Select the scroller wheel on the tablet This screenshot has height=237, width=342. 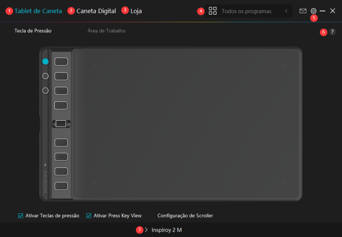(61, 124)
